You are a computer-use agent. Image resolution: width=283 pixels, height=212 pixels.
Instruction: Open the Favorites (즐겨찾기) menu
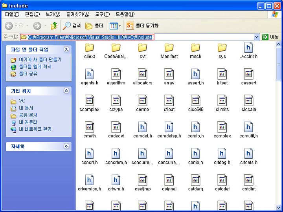click(78, 14)
